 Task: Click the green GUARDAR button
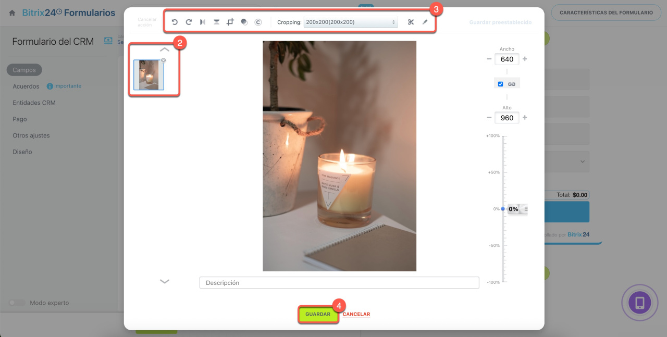point(318,314)
